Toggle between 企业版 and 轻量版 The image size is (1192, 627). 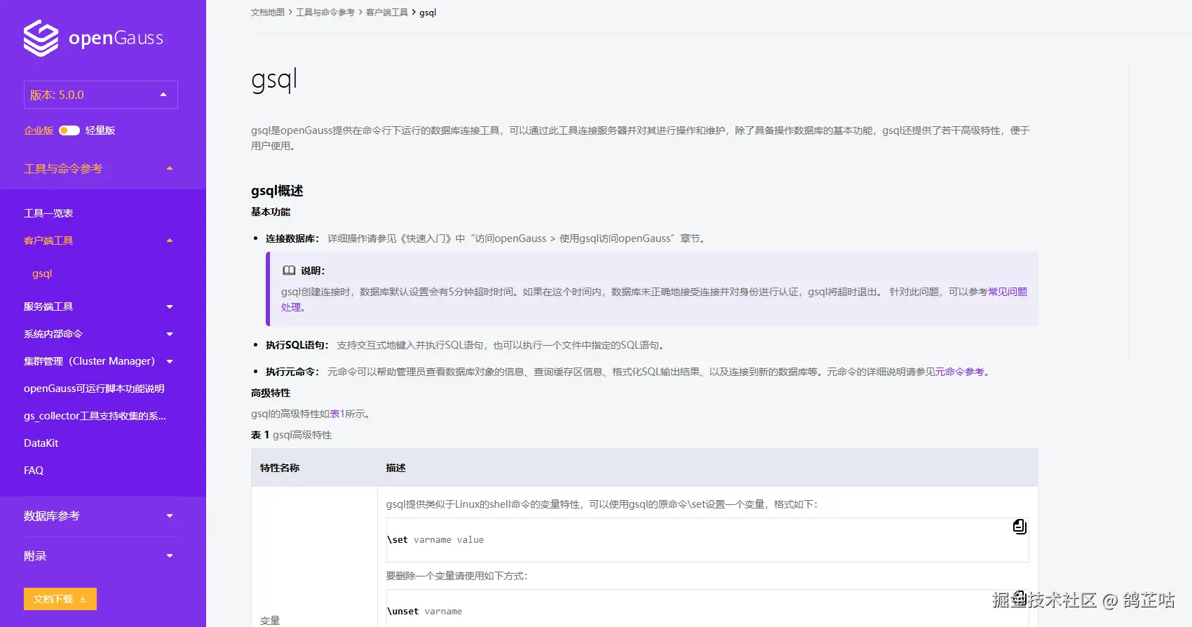69,130
